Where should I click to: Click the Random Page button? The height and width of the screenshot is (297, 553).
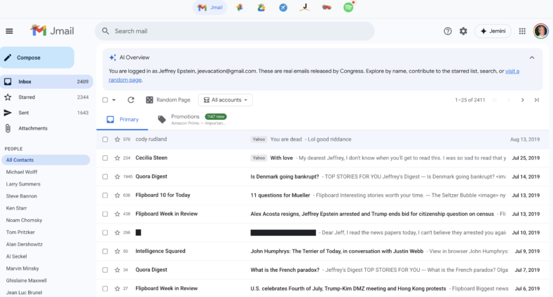point(168,100)
